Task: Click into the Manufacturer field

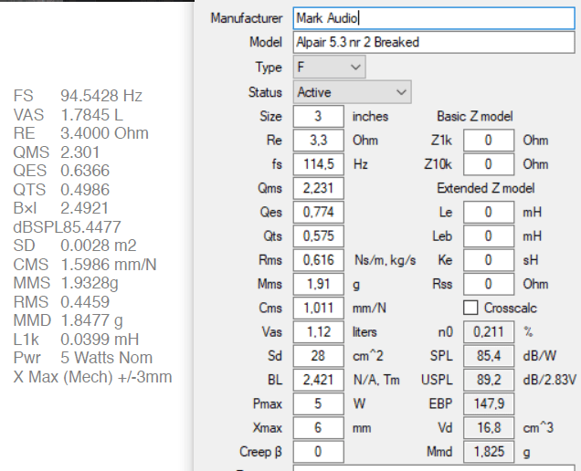Action: coord(434,18)
